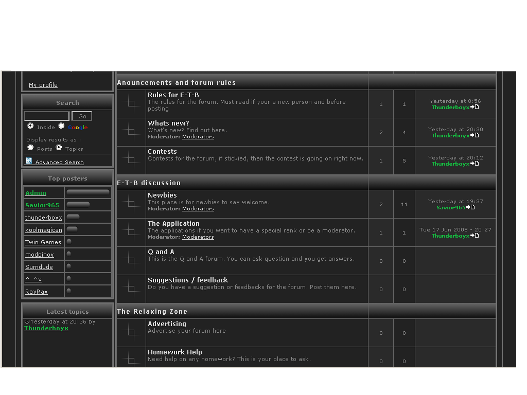Open Thunderboyx link in Latest topics
Image resolution: width=527 pixels, height=395 pixels.
coord(46,328)
